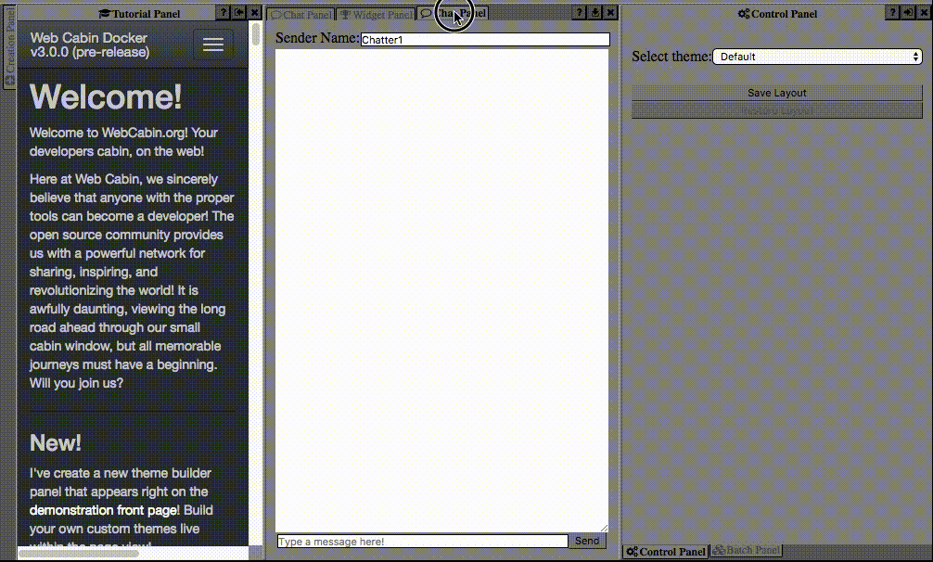Click the Control Panel help question-mark icon
This screenshot has width=933, height=562.
pos(892,12)
